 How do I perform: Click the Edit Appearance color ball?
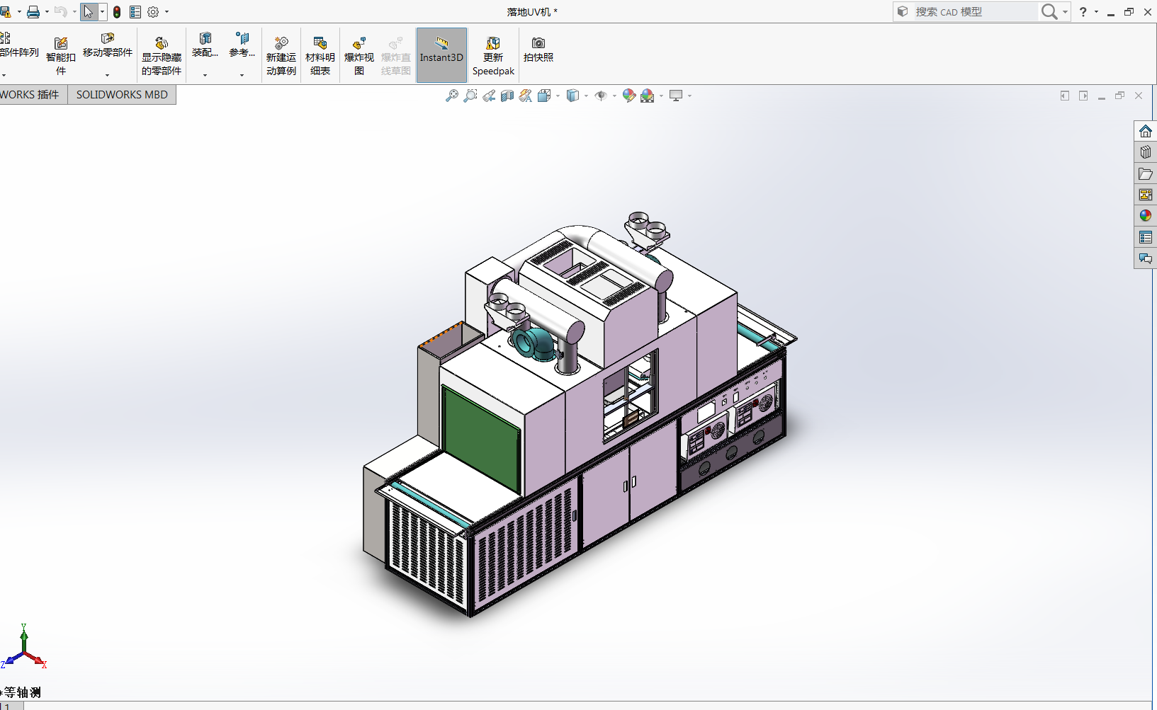[x=629, y=96]
